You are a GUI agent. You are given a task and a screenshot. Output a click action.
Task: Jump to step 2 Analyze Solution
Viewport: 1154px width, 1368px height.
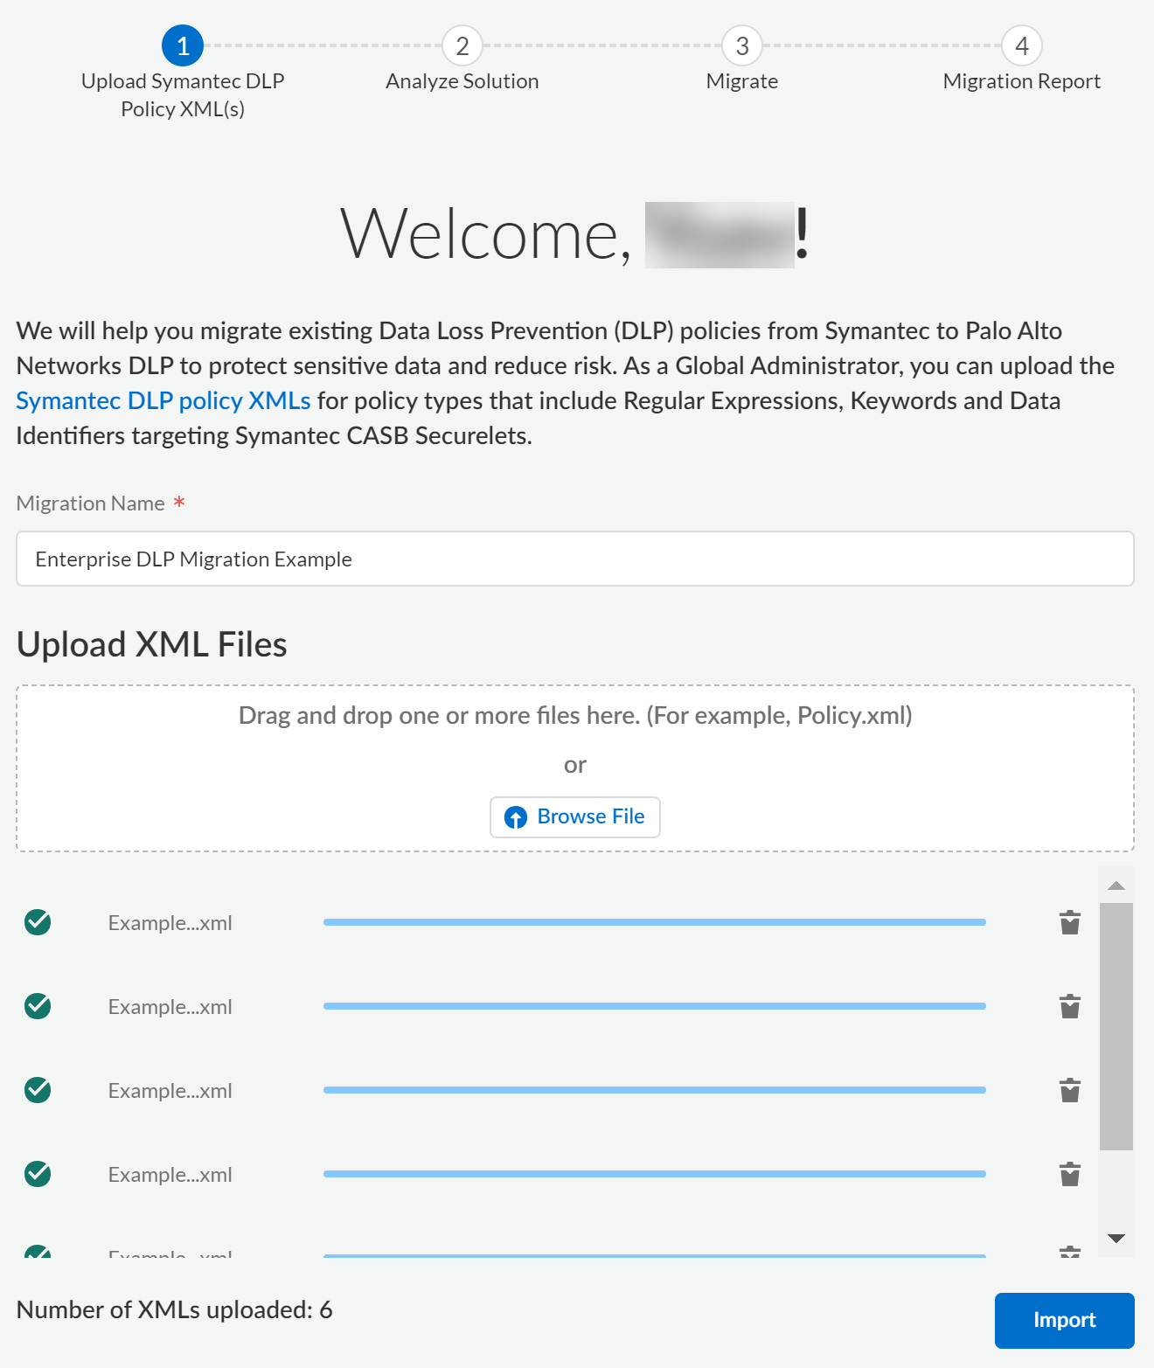462,45
